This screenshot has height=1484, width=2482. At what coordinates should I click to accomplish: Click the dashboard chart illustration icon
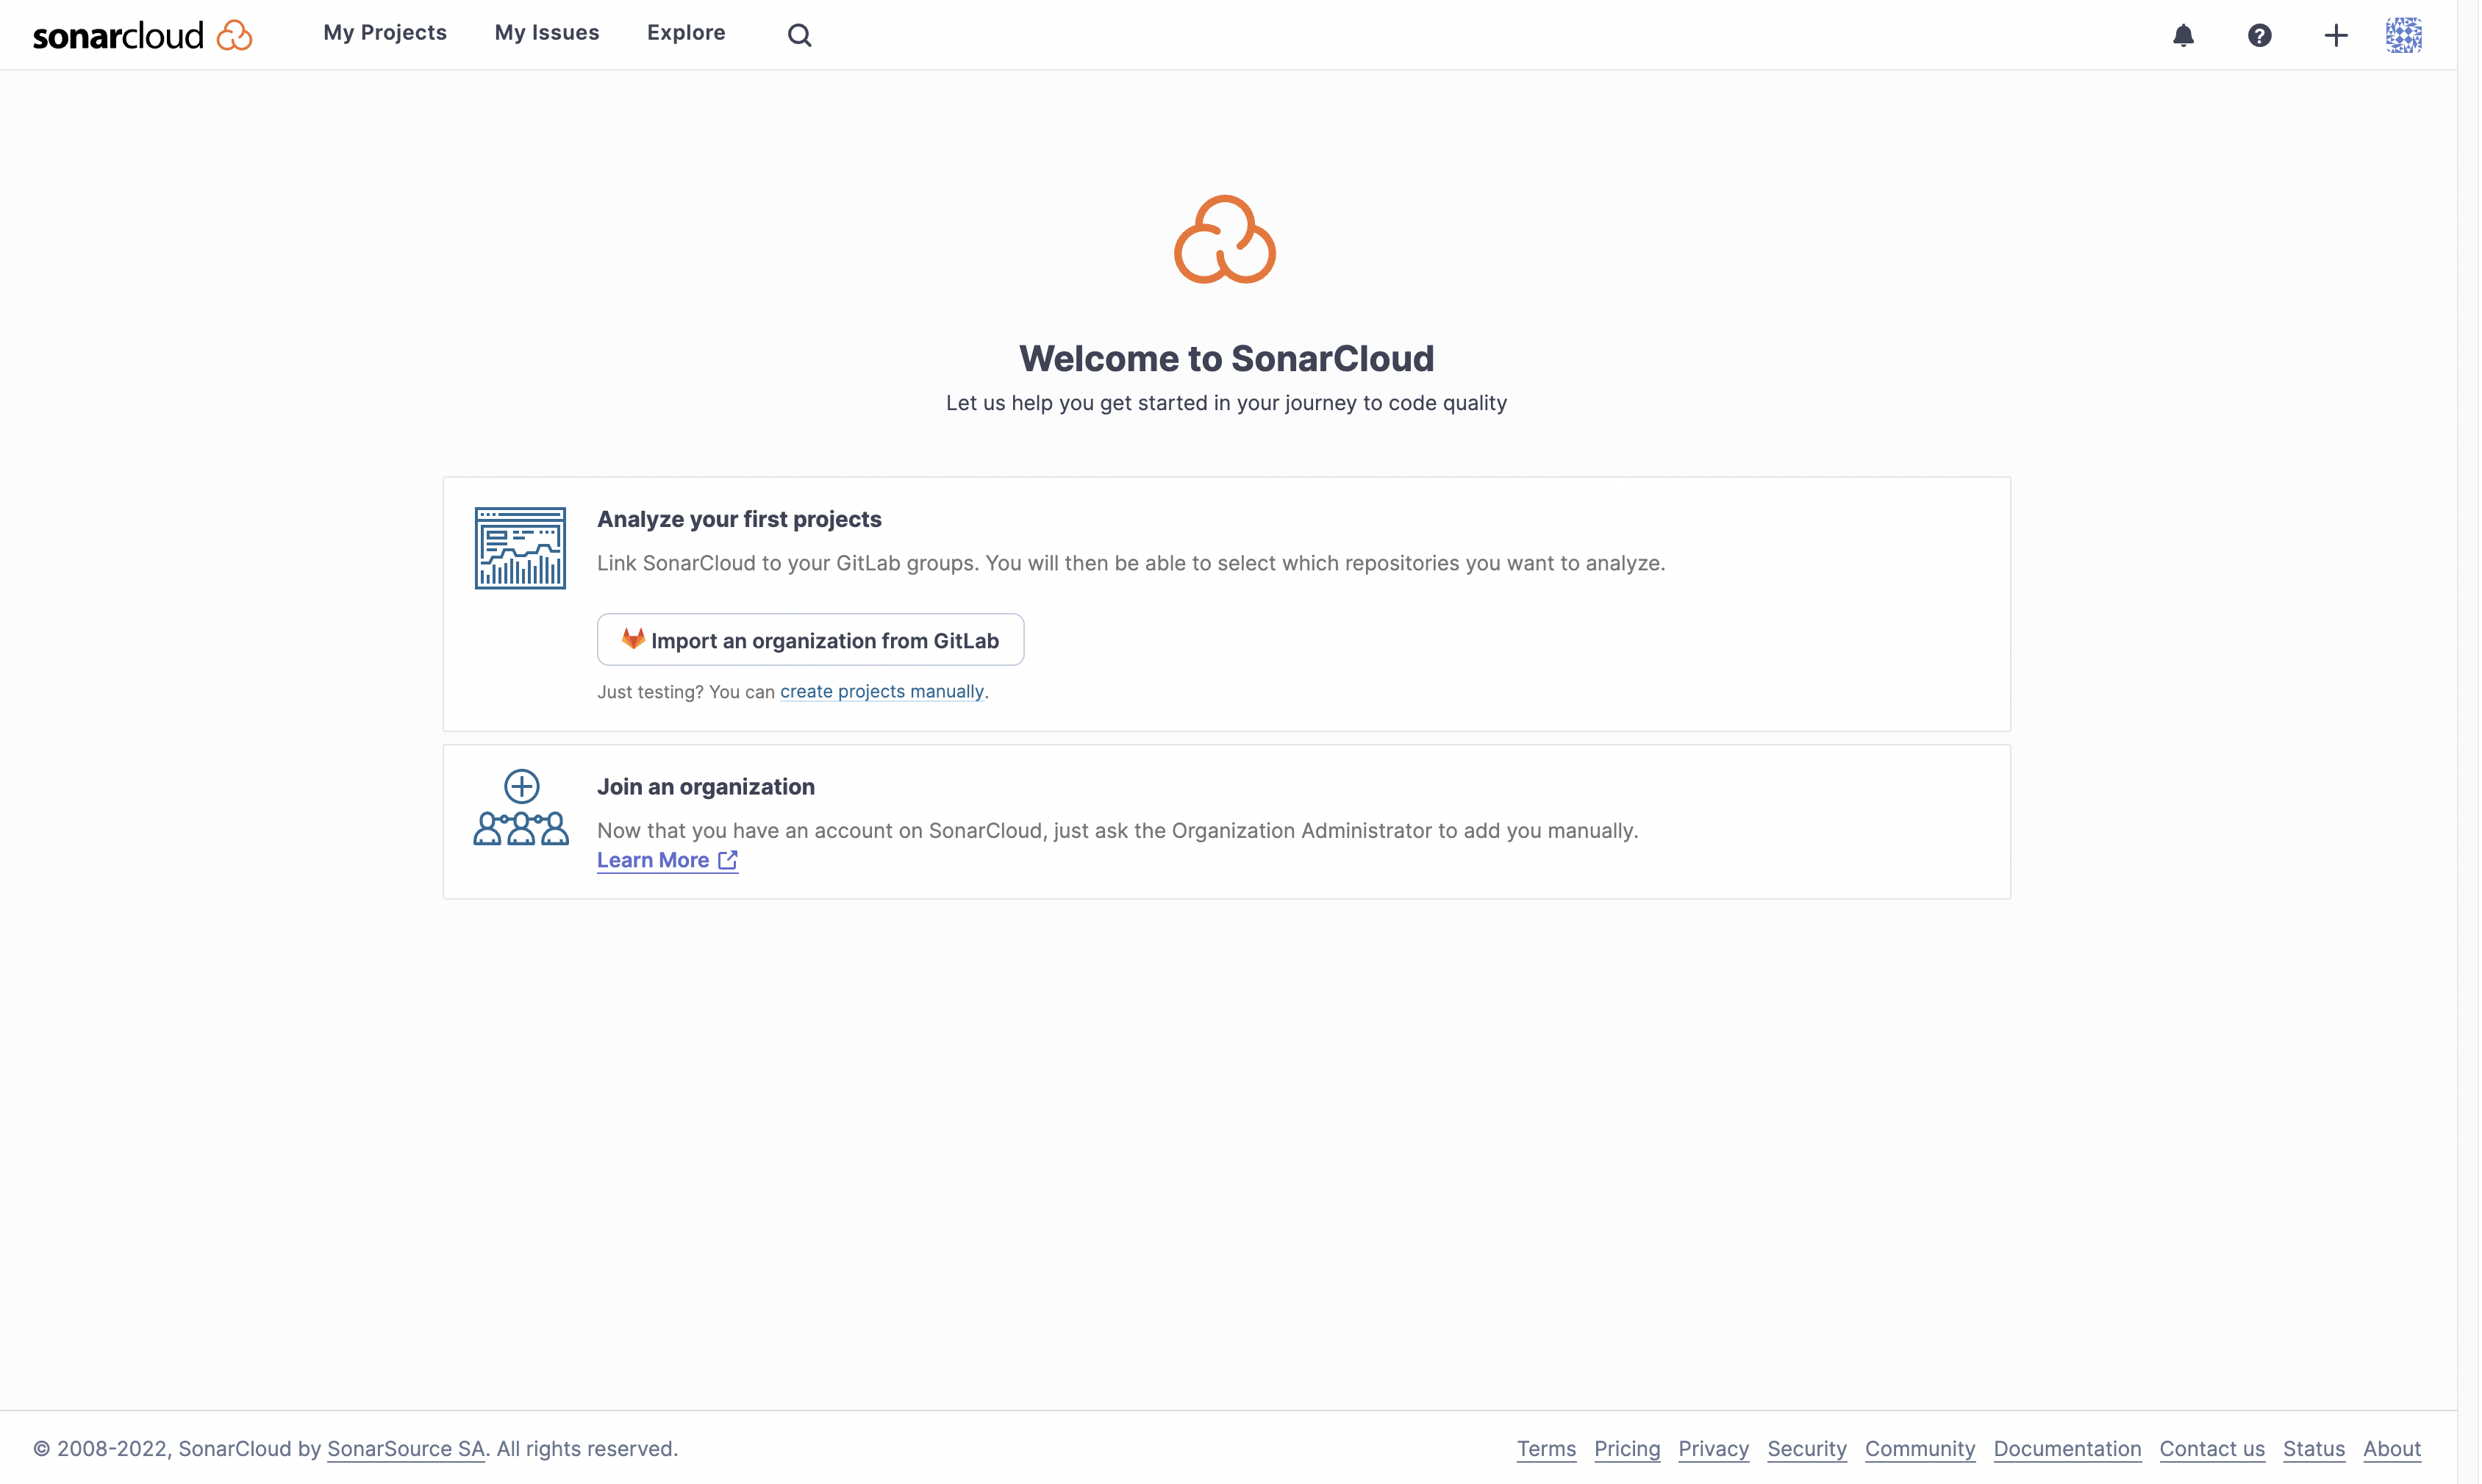[520, 548]
